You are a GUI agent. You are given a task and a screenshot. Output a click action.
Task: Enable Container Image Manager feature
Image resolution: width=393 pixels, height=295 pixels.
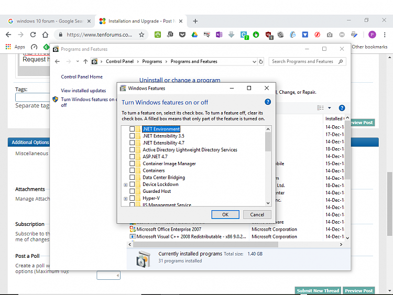pyautogui.click(x=132, y=163)
